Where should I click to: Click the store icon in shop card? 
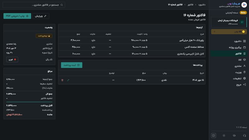click(x=242, y=22)
